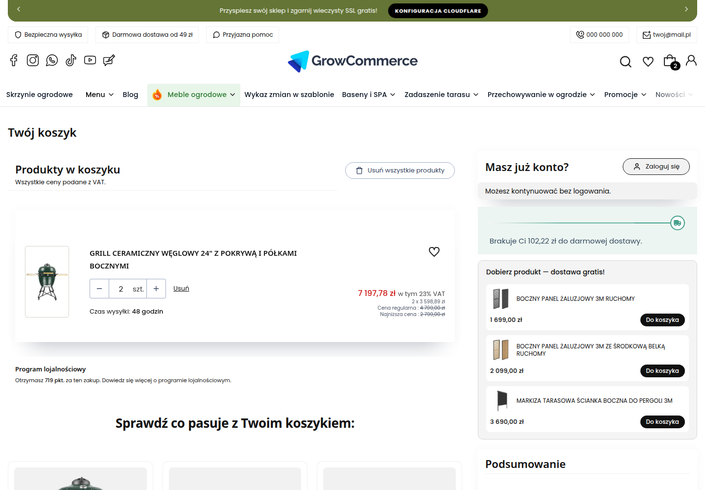
Task: Open thumbnail of panel ZE ŚRODKOWĄ BELKĄ
Action: [x=501, y=350]
